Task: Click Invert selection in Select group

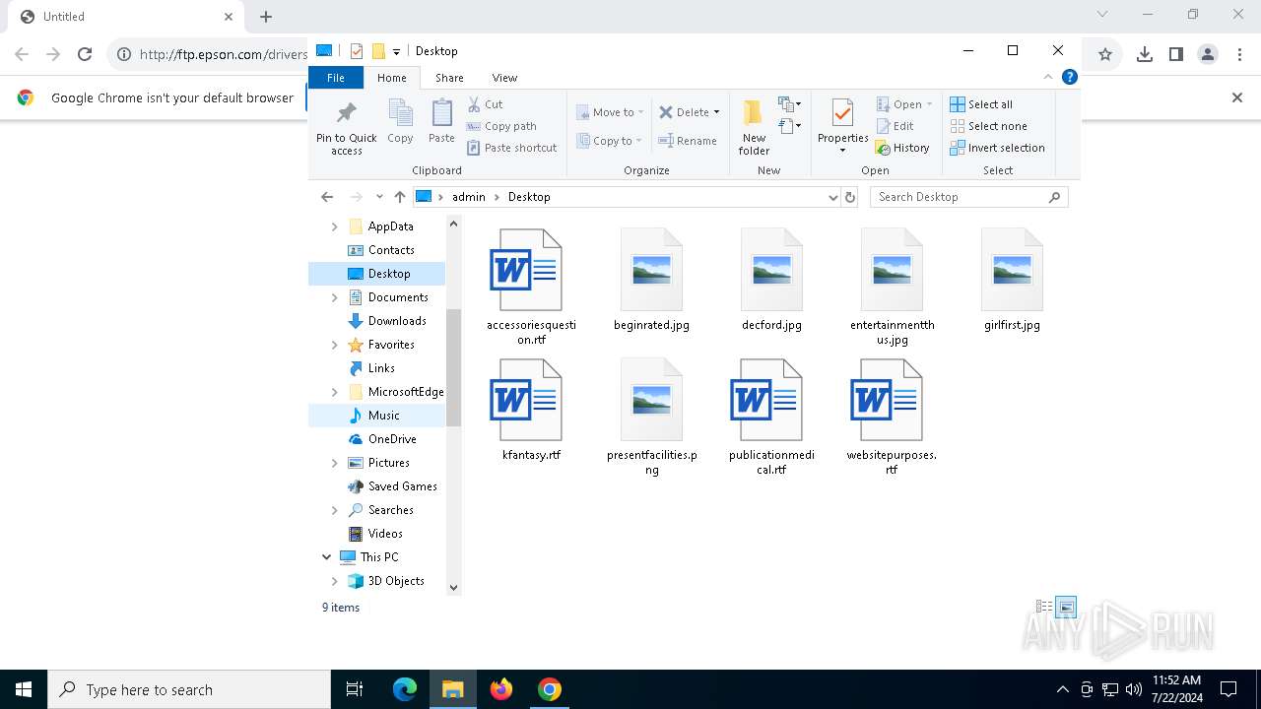Action: pyautogui.click(x=997, y=148)
